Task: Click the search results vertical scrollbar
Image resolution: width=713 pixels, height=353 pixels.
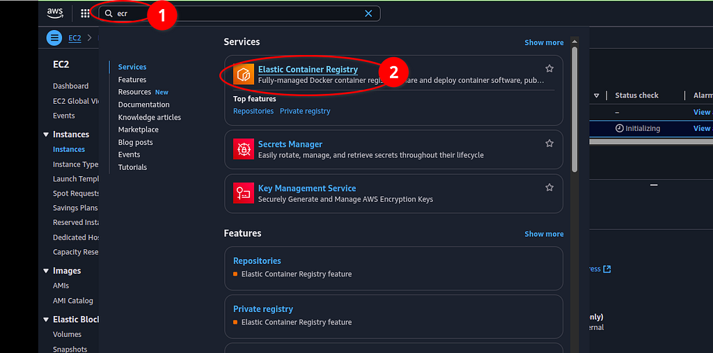Action: [x=574, y=109]
